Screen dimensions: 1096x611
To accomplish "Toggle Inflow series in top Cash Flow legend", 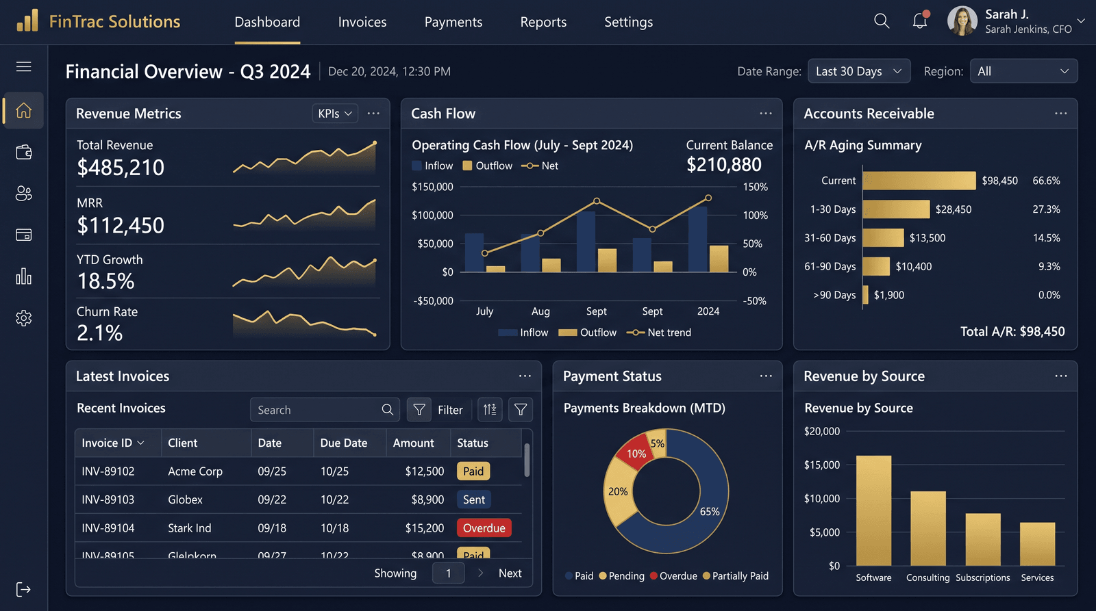I will click(432, 166).
